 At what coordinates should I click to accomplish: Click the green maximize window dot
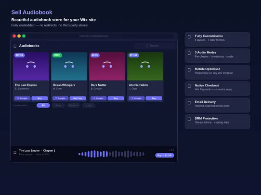(24, 36)
